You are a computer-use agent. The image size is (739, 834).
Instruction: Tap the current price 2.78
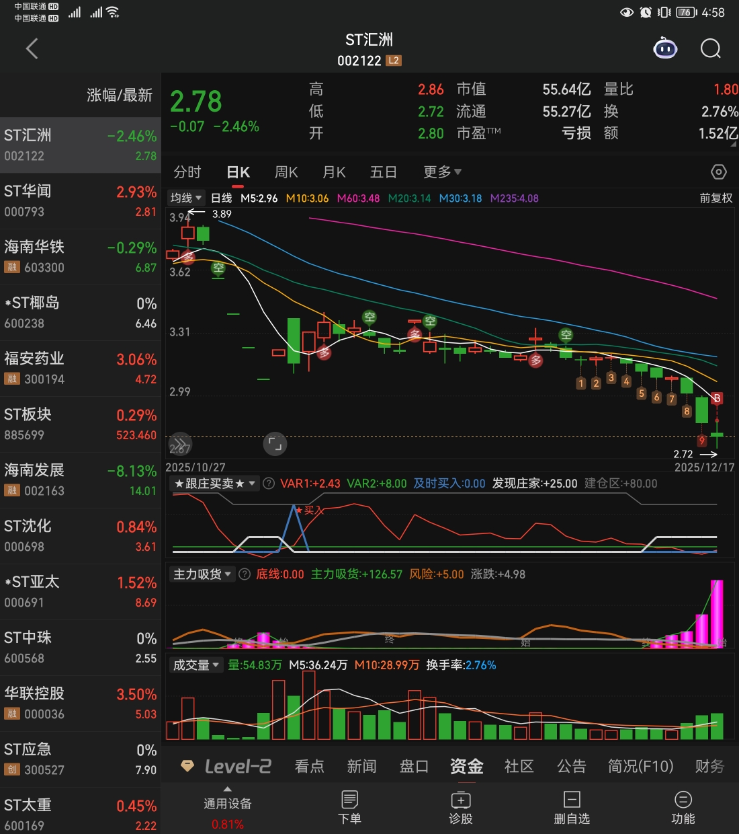(x=195, y=102)
